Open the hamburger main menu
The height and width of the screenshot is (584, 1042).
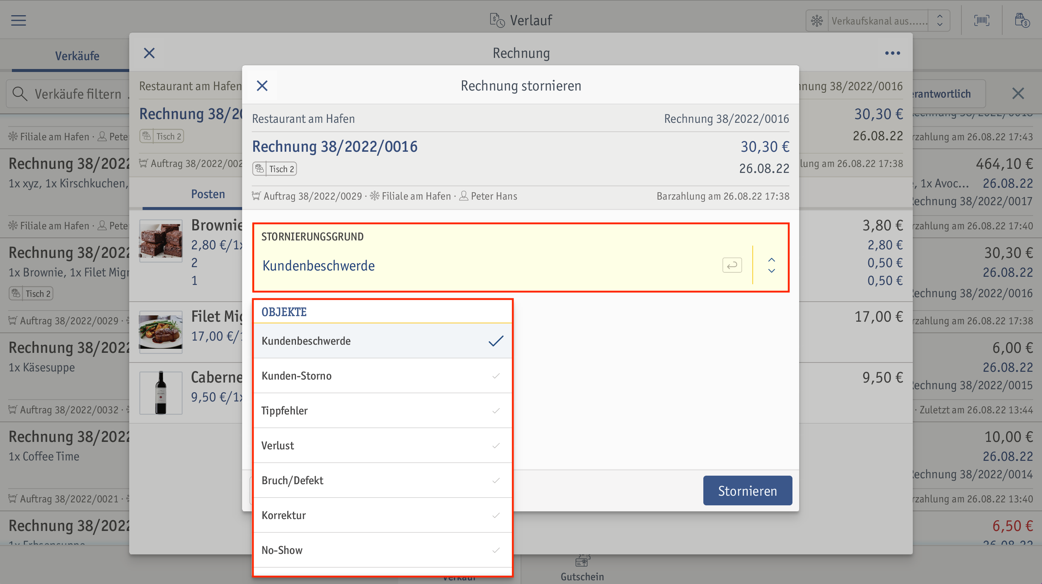click(x=19, y=20)
